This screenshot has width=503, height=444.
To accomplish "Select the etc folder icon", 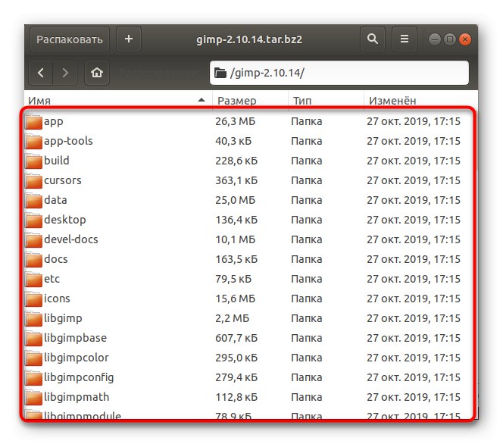I will pos(33,279).
